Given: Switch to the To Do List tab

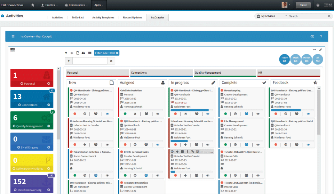Looking at the screenshot, I should (x=77, y=17).
